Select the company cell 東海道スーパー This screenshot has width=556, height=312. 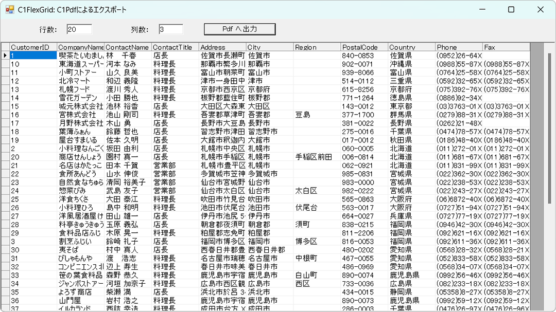(80, 64)
